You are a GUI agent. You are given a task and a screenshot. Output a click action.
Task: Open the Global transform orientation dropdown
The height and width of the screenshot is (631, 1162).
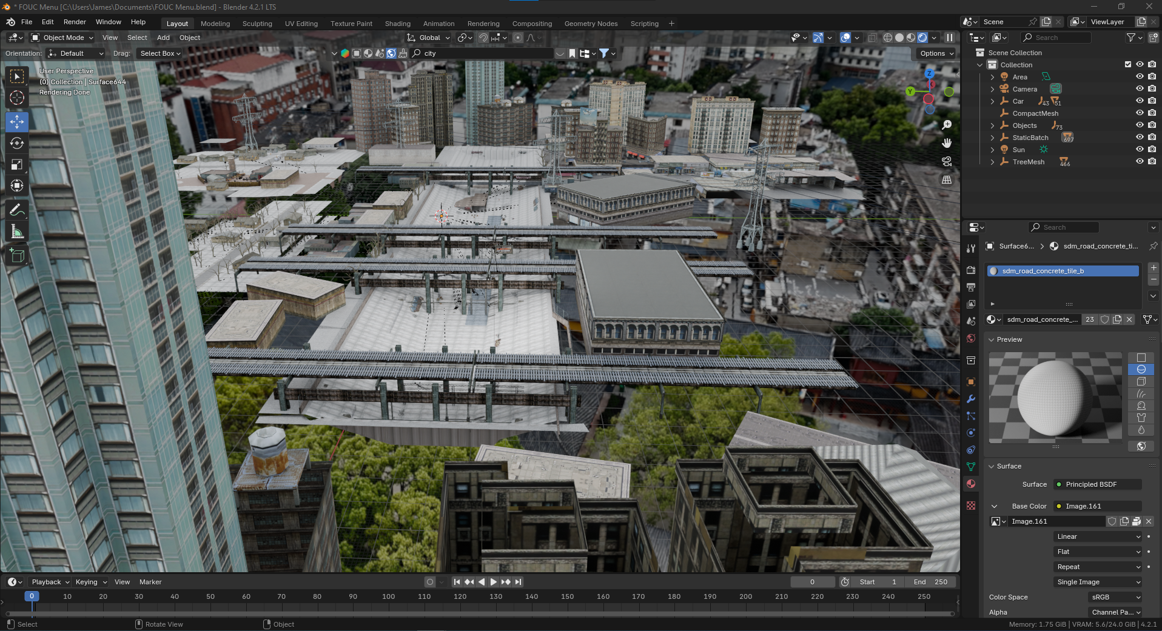pyautogui.click(x=429, y=38)
